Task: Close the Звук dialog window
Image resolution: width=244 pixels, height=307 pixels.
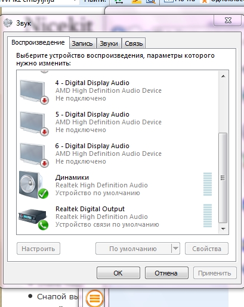Action: (x=228, y=20)
